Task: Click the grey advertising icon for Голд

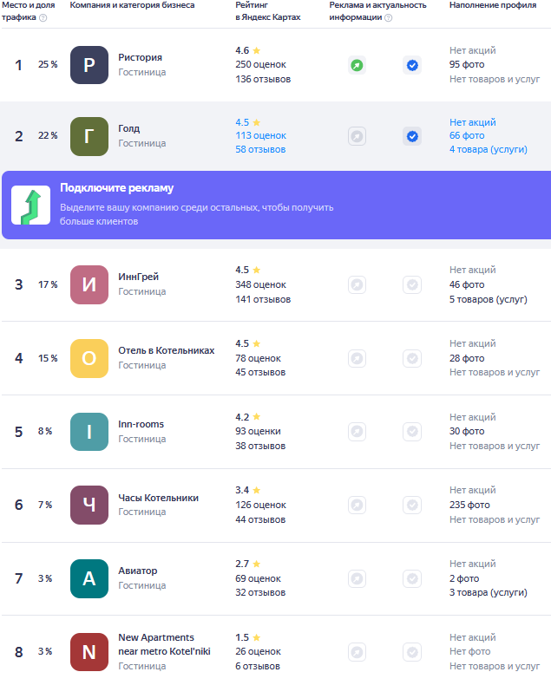Action: tap(357, 136)
